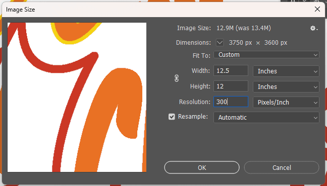Click the Resolution field showing 300
This screenshot has height=186, width=327.
point(231,102)
